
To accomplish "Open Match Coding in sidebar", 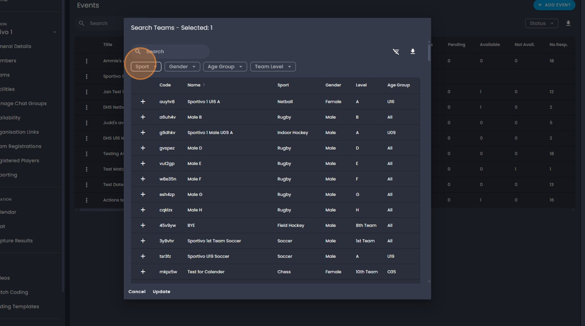I will click(x=14, y=292).
